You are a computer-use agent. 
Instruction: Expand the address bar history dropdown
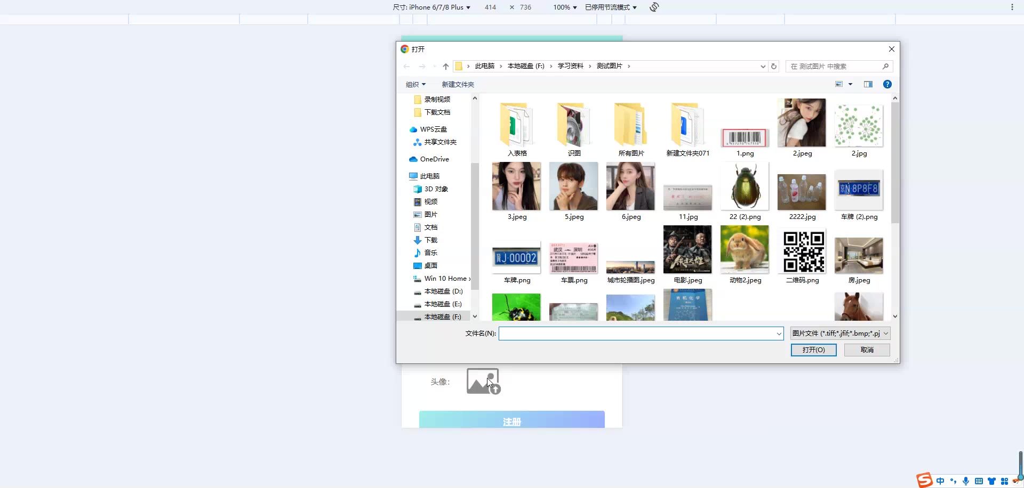click(763, 67)
